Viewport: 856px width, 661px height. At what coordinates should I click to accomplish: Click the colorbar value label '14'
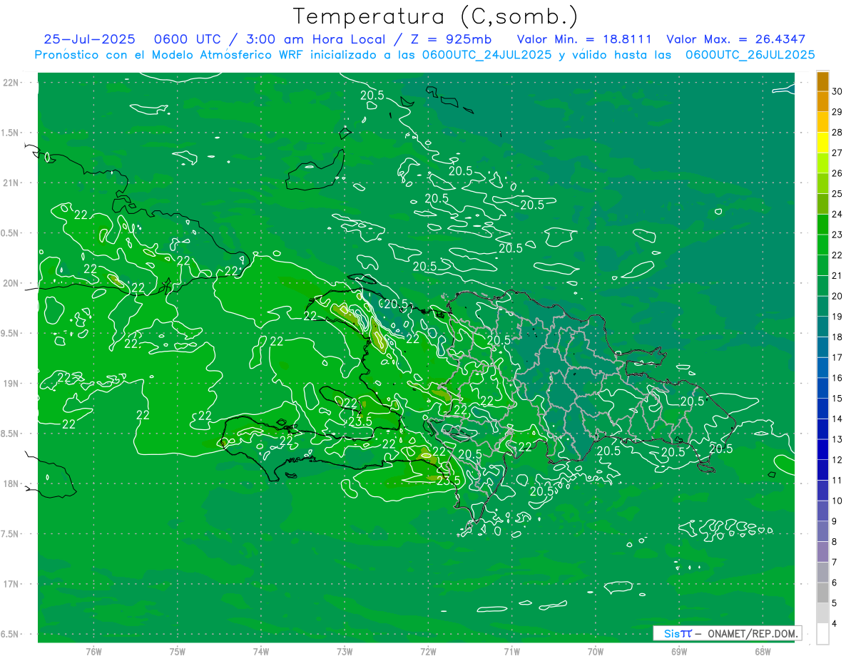pyautogui.click(x=837, y=419)
